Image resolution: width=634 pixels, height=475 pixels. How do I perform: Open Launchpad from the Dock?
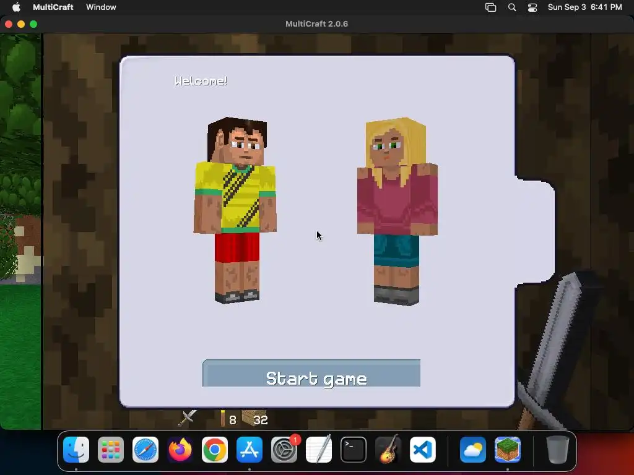tap(111, 450)
